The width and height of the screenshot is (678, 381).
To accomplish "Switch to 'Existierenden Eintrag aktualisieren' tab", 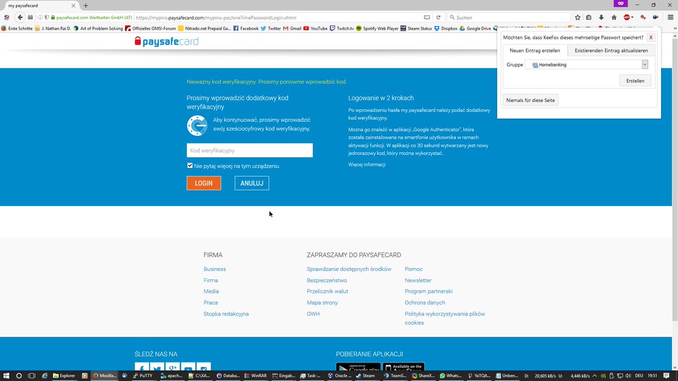I will click(611, 51).
